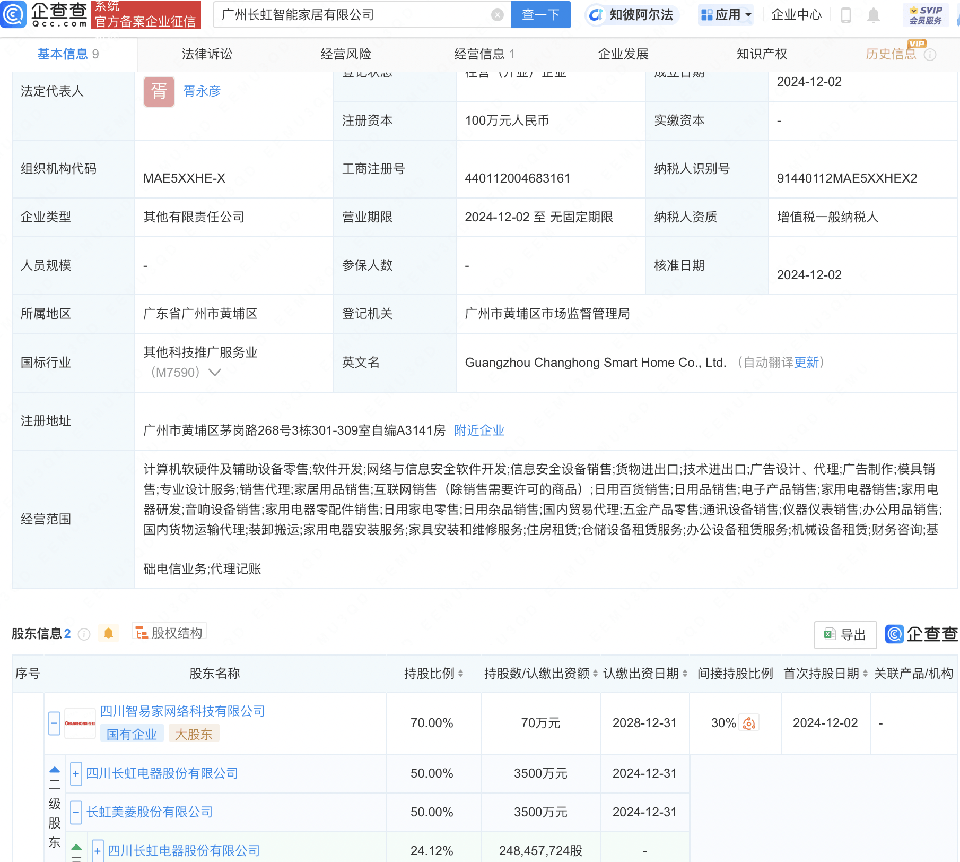Open the notifications bell icon

[873, 15]
